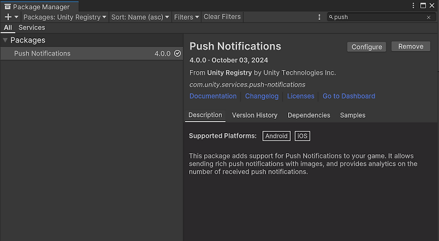Switch to the All tab
Image resolution: width=439 pixels, height=241 pixels.
(x=8, y=28)
